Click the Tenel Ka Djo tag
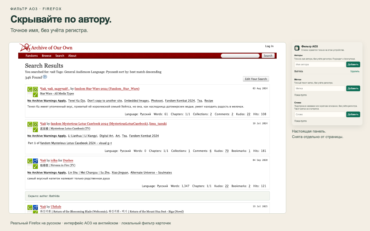The height and width of the screenshot is (231, 370). coord(77,101)
